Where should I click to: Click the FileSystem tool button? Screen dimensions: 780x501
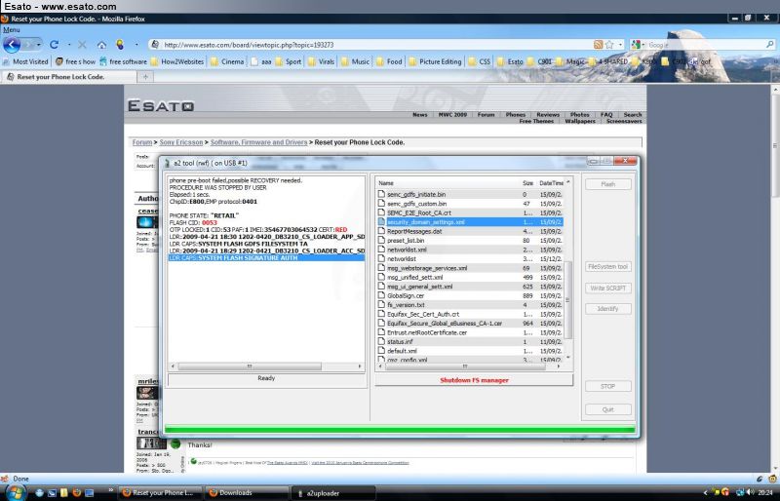pos(607,267)
